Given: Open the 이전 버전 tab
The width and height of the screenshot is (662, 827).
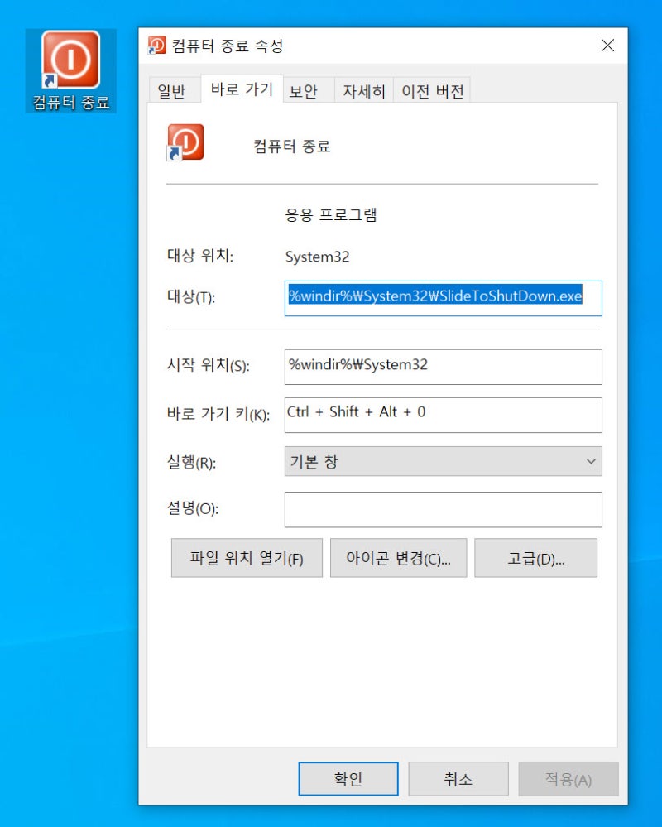Looking at the screenshot, I should tap(431, 91).
